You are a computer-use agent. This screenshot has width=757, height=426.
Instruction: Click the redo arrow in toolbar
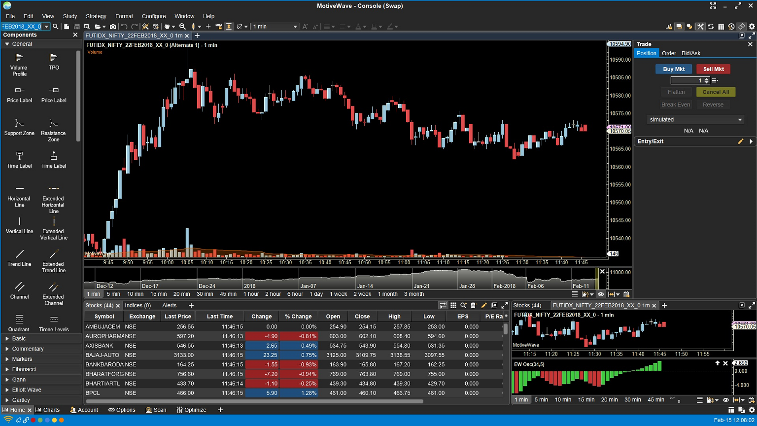134,27
